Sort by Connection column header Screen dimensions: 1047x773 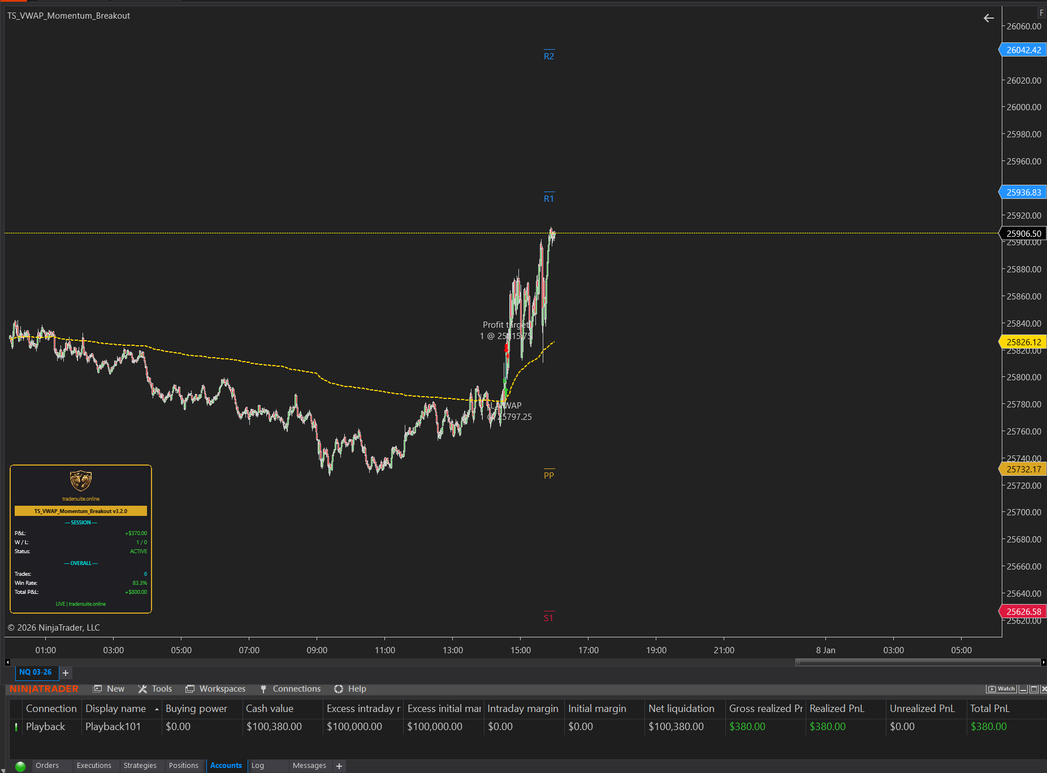point(51,709)
